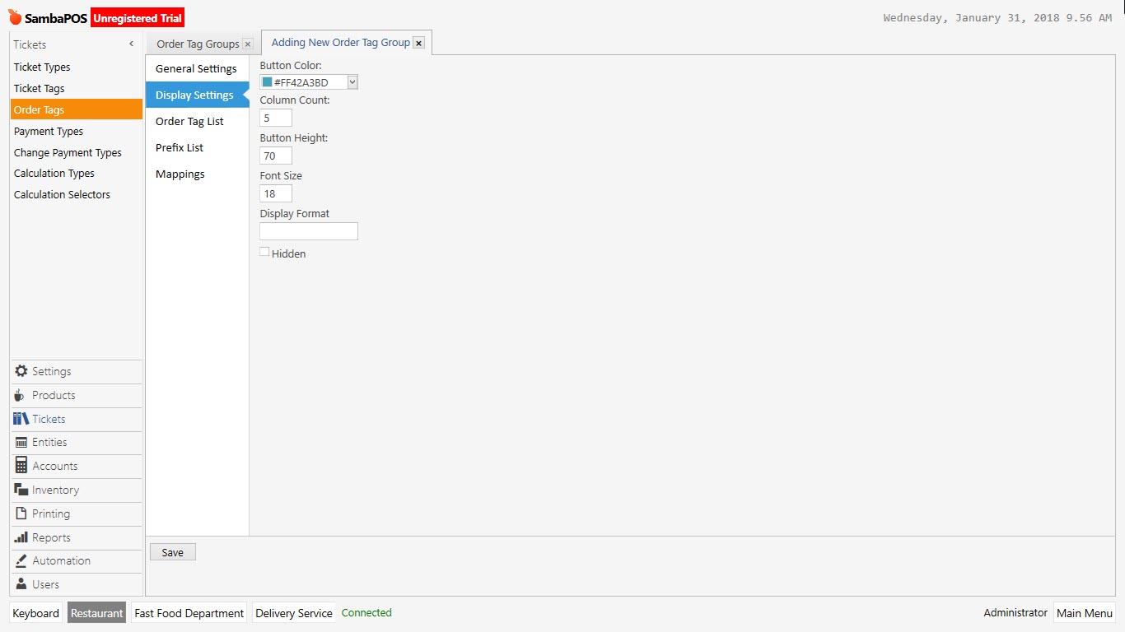The image size is (1125, 632).
Task: Open the Settings section via gear icon
Action: [x=20, y=371]
